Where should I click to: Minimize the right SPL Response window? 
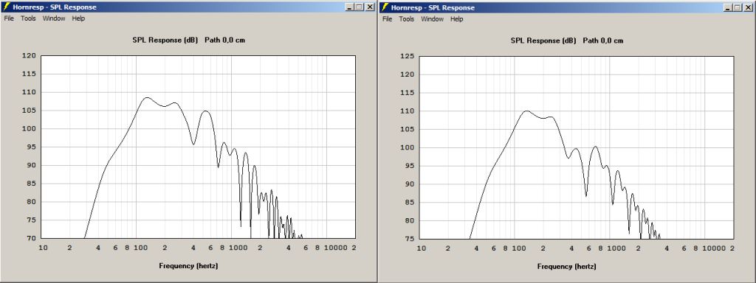[729, 7]
